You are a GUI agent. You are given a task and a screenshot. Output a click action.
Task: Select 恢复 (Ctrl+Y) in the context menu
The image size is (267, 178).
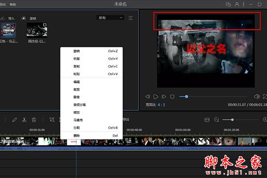tap(91, 59)
